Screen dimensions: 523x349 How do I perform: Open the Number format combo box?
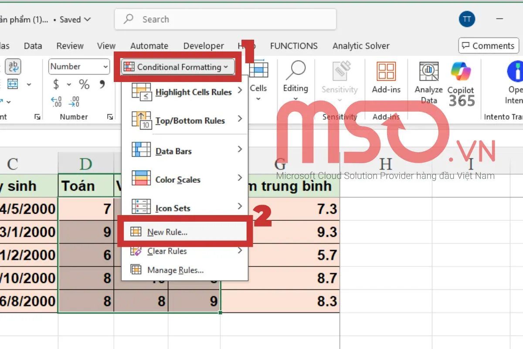(78, 67)
